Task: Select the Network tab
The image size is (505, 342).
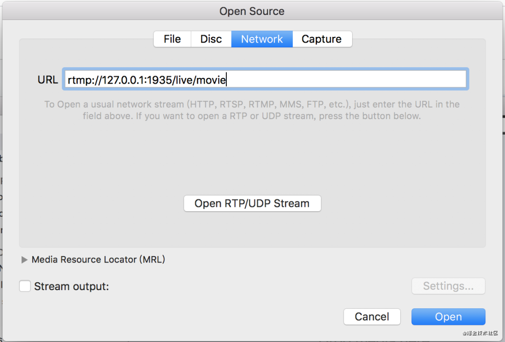Action: tap(262, 39)
